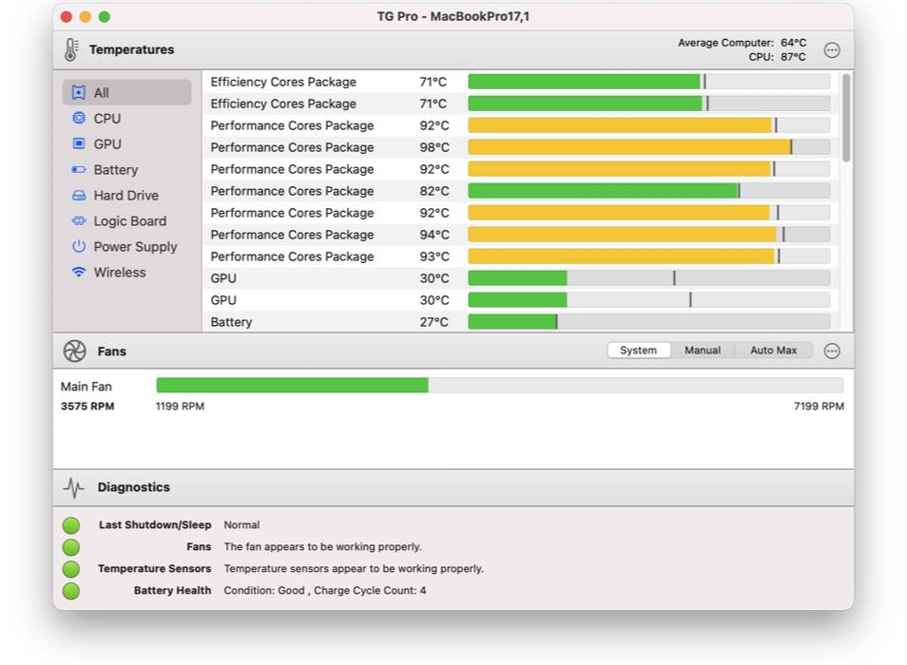Click the 7199 RPM maximum speed label
The image size is (907, 665).
pos(819,407)
